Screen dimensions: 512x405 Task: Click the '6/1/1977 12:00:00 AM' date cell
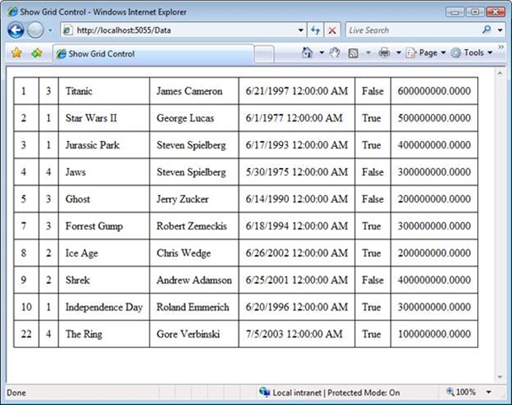pyautogui.click(x=297, y=118)
